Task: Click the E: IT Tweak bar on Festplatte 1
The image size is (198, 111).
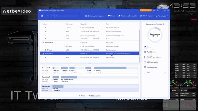Action: click(99, 77)
